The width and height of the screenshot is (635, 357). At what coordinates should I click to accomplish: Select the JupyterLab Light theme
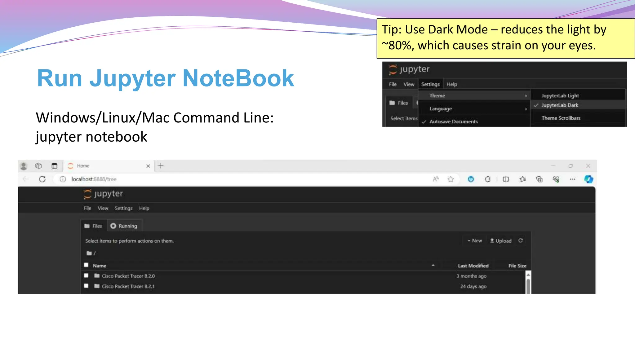tap(578, 95)
